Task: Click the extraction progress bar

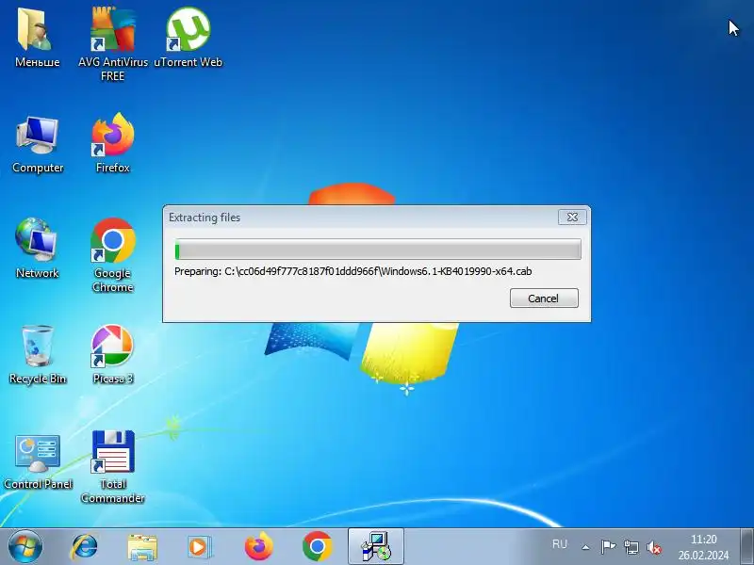Action: pyautogui.click(x=378, y=250)
